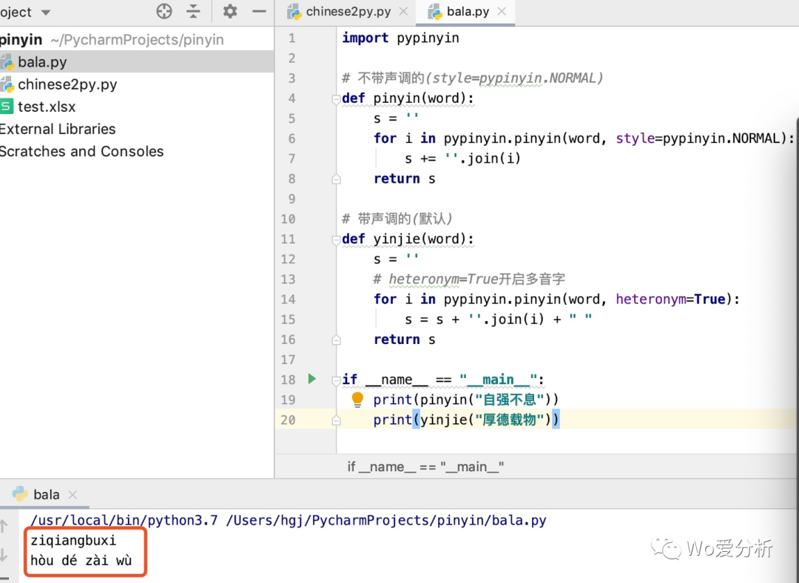Image resolution: width=799 pixels, height=583 pixels.
Task: Click the down arrow in run toolbar
Action: 4,554
